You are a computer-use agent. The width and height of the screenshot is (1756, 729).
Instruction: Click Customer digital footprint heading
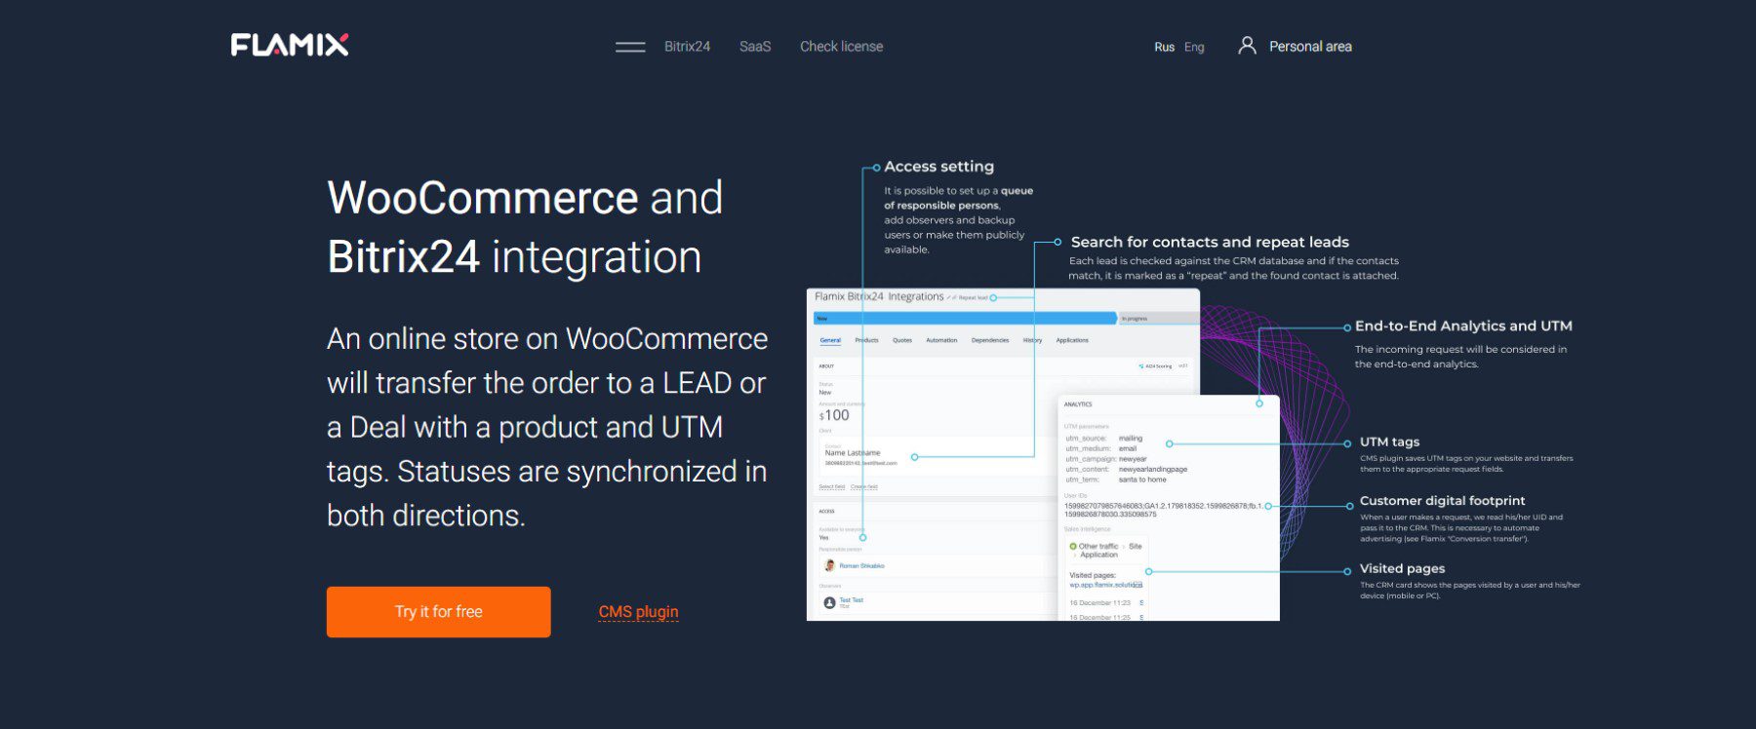pyautogui.click(x=1442, y=501)
